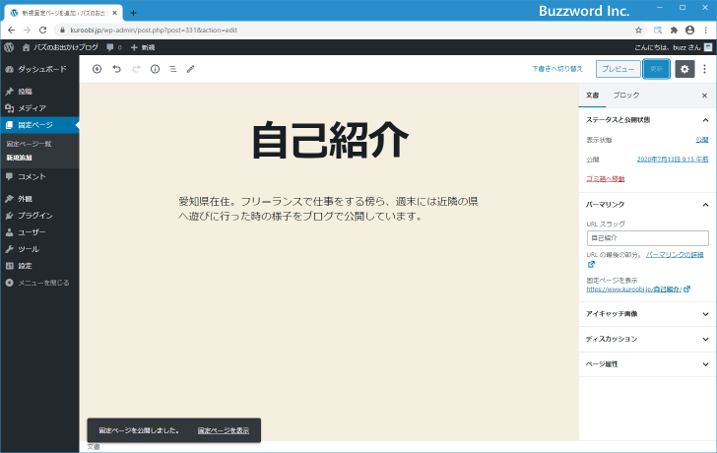Open ツール menu in sidebar
The width and height of the screenshot is (717, 453).
click(39, 249)
